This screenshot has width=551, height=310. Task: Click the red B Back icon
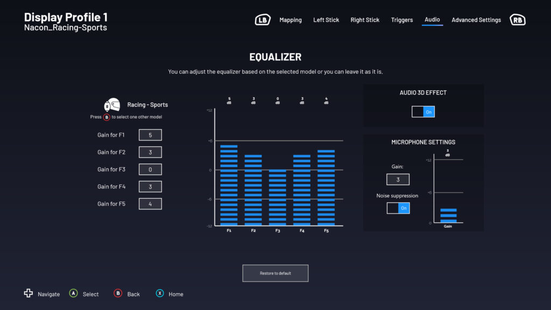point(118,293)
